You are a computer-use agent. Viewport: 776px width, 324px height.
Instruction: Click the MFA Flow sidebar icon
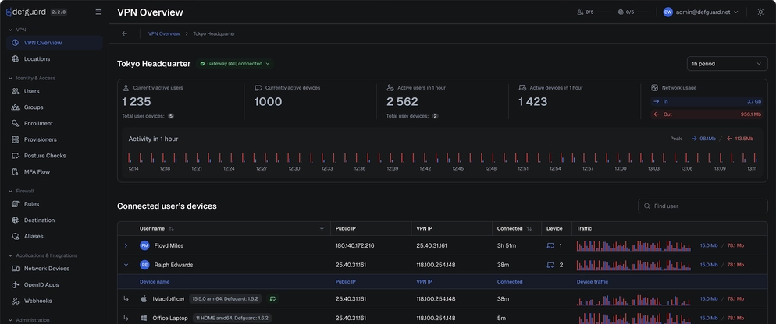[x=16, y=172]
